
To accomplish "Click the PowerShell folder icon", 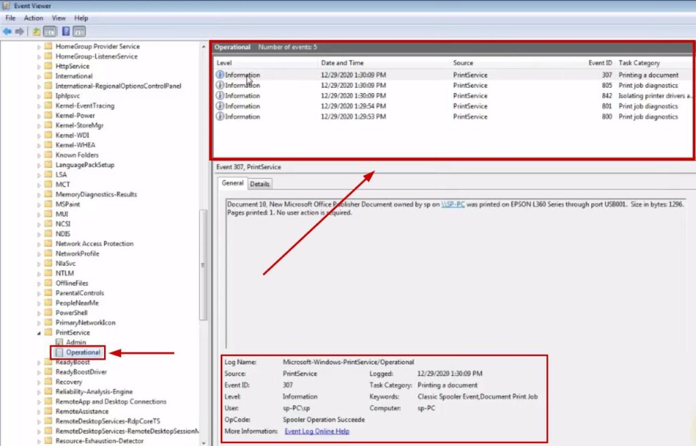I will pos(48,313).
